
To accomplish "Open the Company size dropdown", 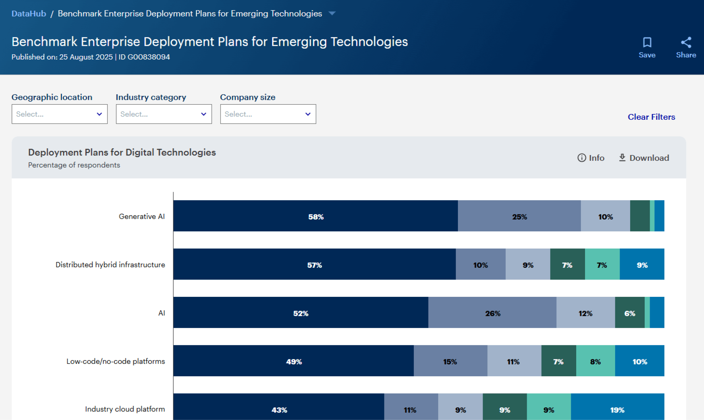I will [x=268, y=114].
